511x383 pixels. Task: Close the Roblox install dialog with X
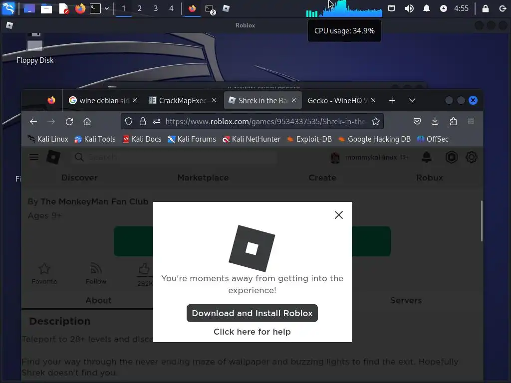pyautogui.click(x=339, y=215)
